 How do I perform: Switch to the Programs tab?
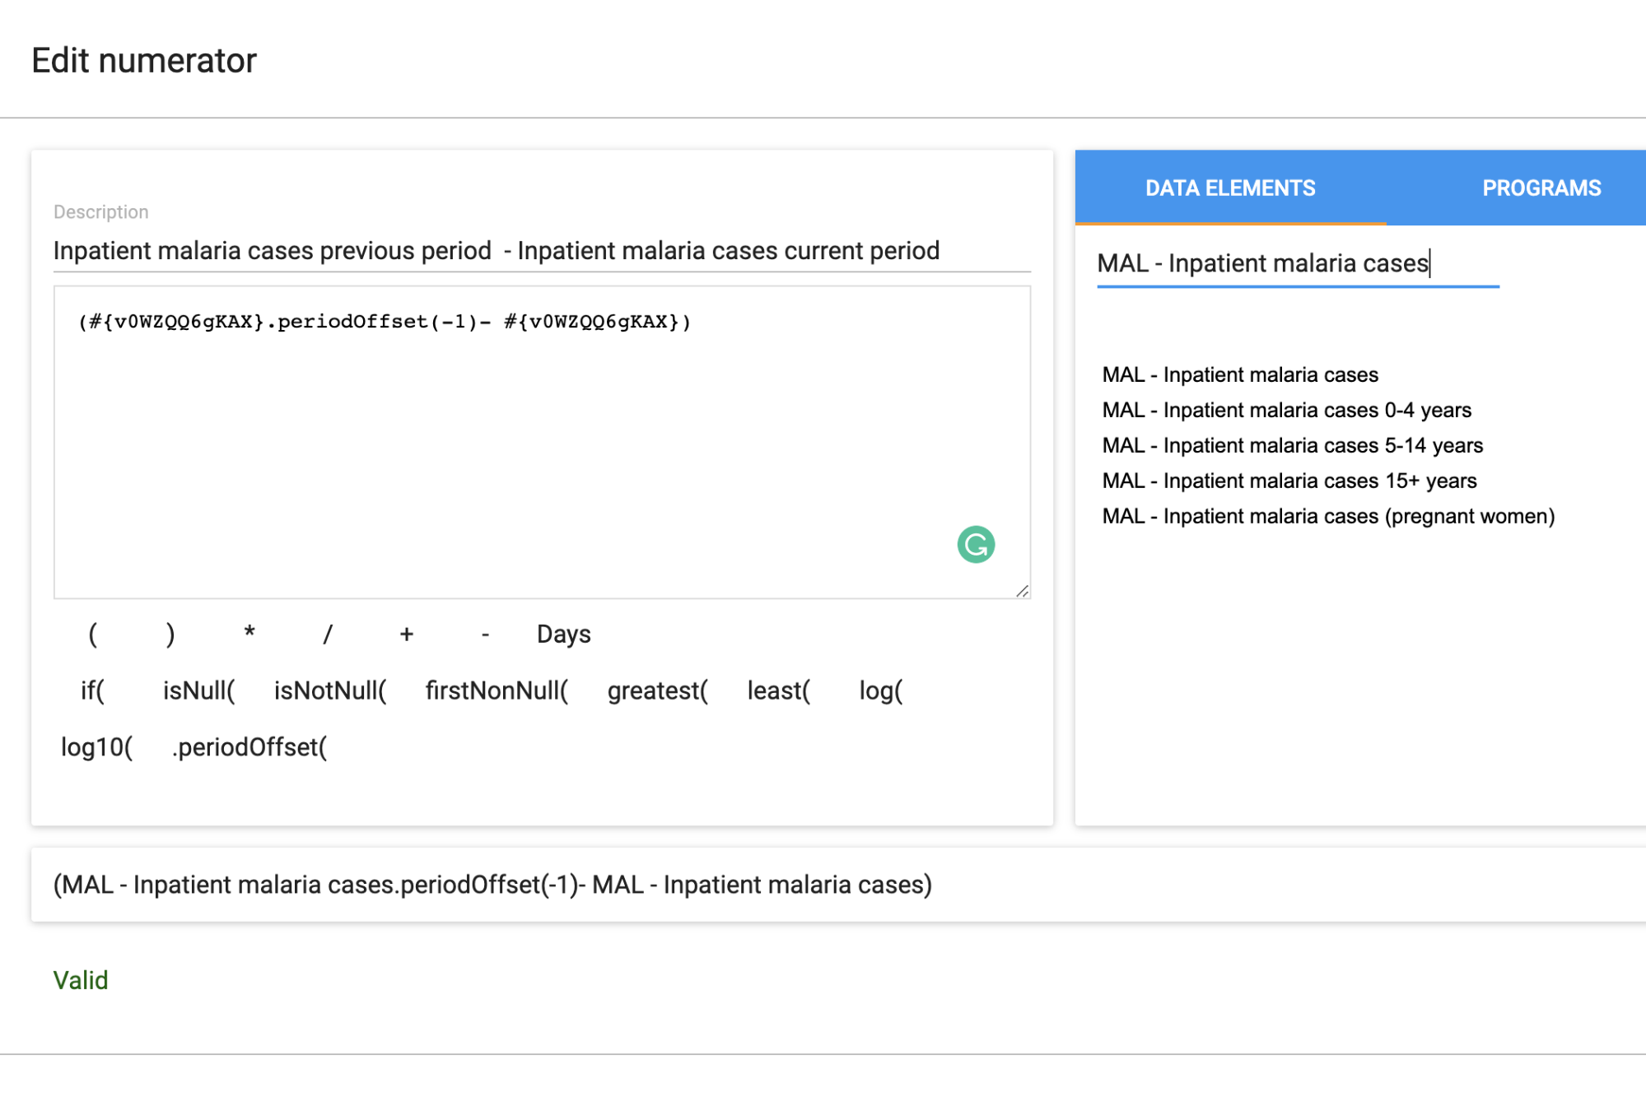point(1541,188)
